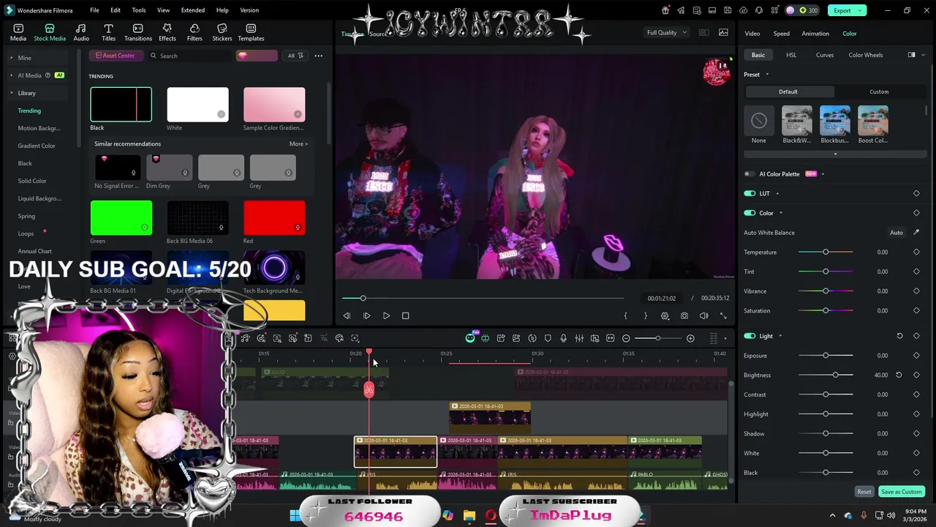The image size is (936, 527).
Task: Expand the Mine tree item
Action: tap(12, 58)
